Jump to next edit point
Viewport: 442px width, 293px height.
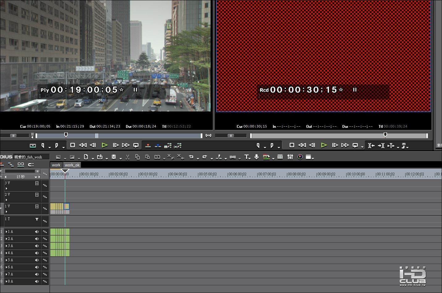pos(381,145)
